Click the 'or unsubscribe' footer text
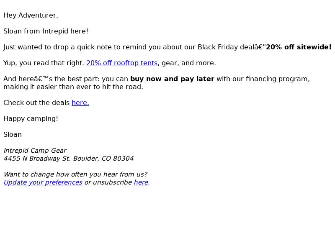The width and height of the screenshot is (335, 251). click(x=108, y=182)
